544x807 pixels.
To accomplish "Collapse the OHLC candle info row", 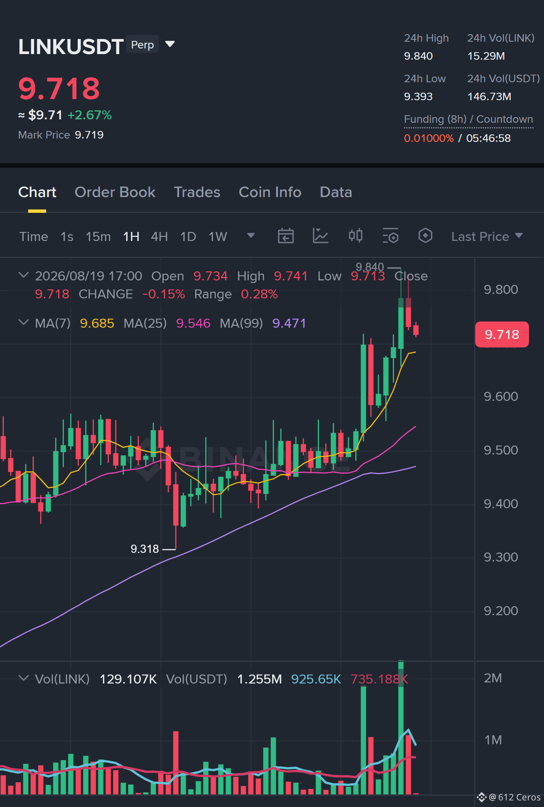I will pos(24,275).
